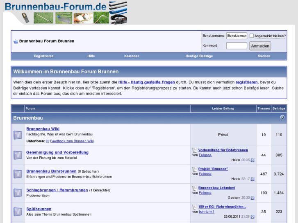This screenshot has width=298, height=223.
Task: Click the Brunnenbau Forum Brunnen breadcrumb title
Action: [x=47, y=41]
